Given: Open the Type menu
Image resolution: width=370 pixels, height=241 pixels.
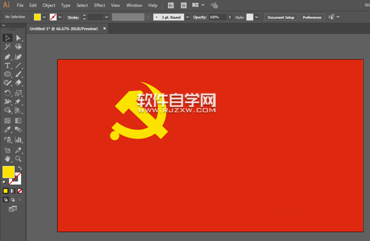Looking at the screenshot, I should click(65, 5).
